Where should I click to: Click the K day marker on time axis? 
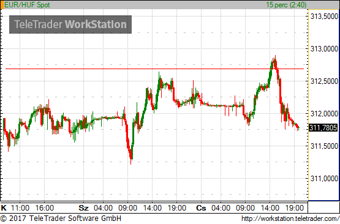4,208
